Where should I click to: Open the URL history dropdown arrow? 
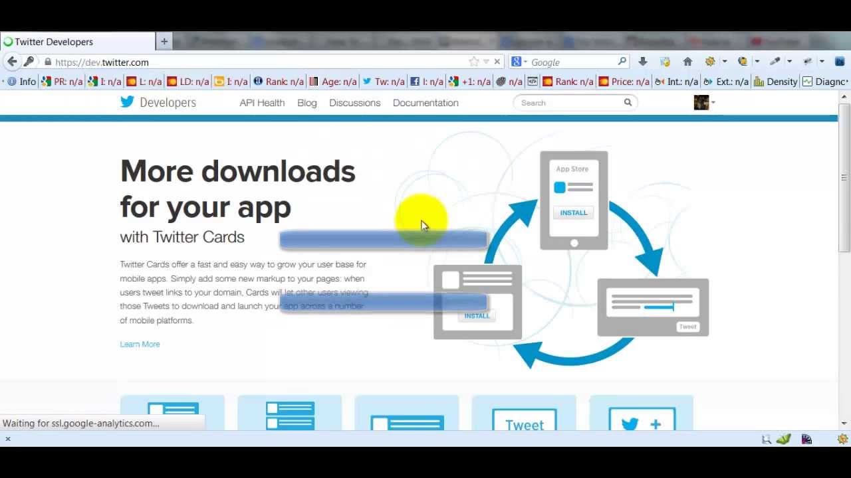486,62
